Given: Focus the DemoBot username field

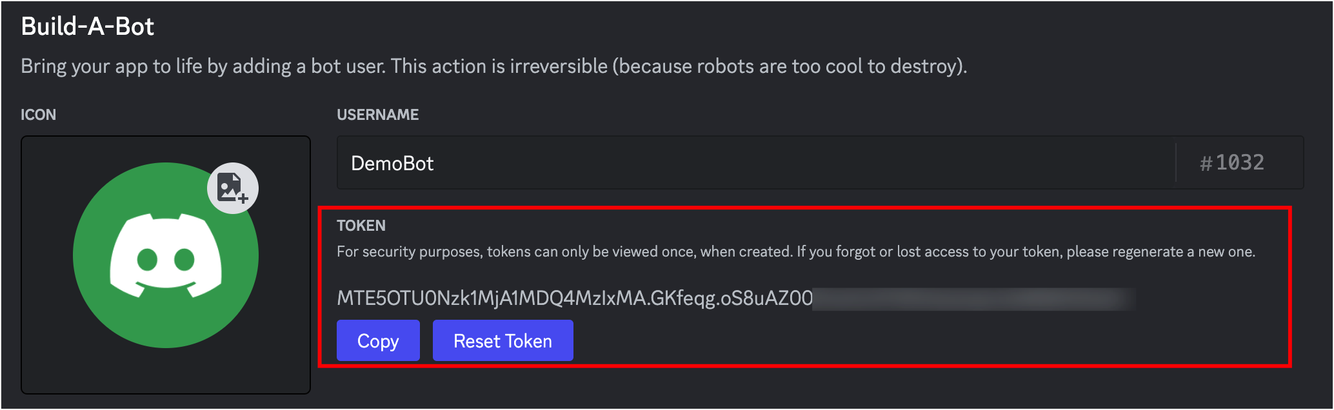Looking at the screenshot, I should pos(756,162).
